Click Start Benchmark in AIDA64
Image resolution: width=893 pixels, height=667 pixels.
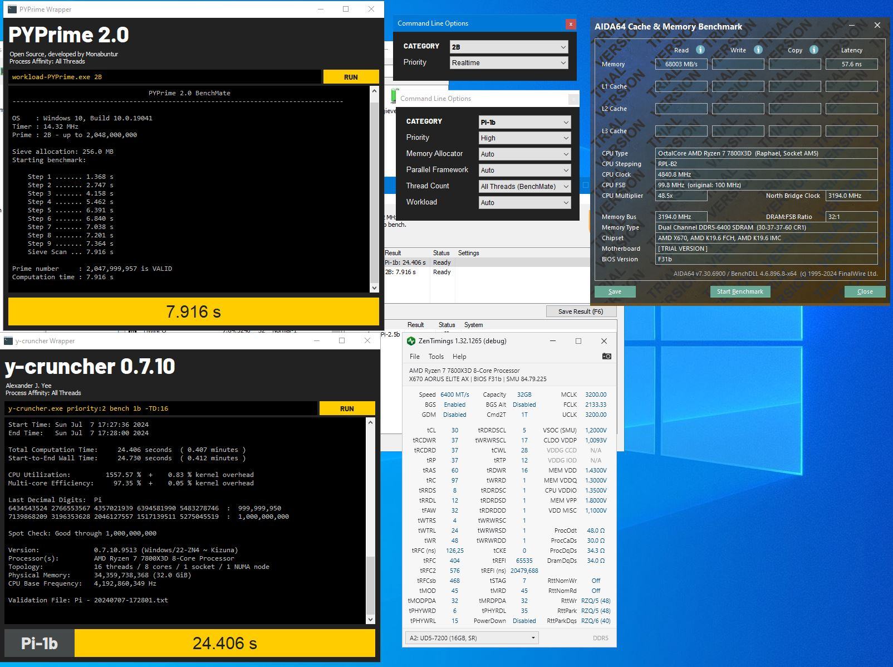740,291
